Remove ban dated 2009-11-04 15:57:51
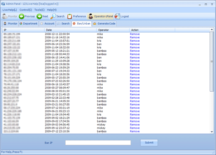Screen dimensions: 216x155 [135, 41]
